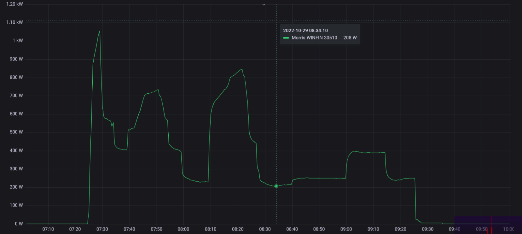Click the 09:30 time axis label
The width and height of the screenshot is (522, 234).
[x=428, y=229]
